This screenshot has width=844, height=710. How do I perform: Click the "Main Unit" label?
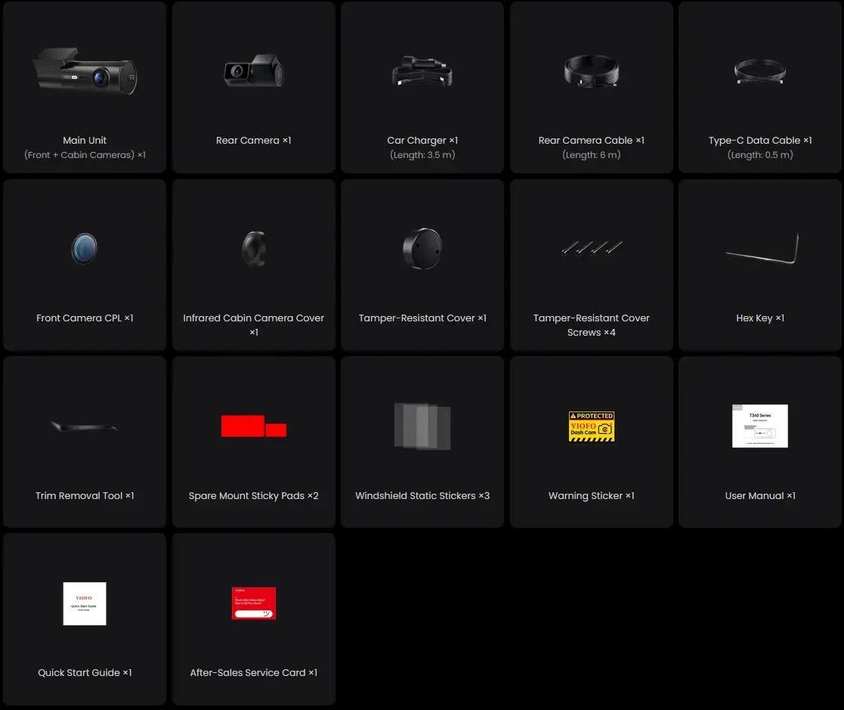click(85, 140)
